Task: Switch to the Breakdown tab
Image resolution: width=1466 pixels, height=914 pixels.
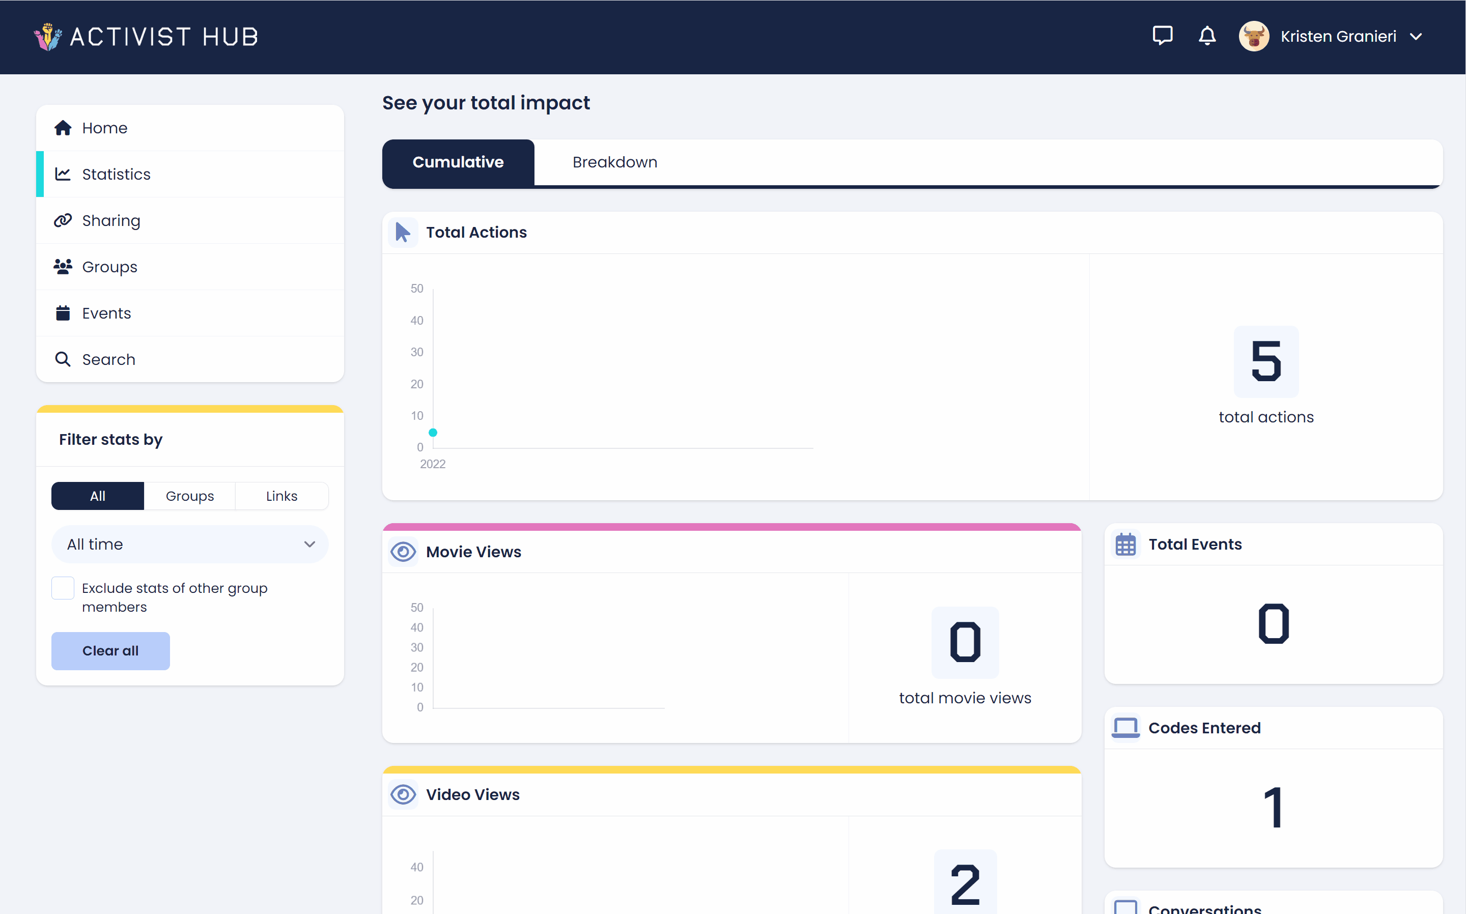Action: 614,162
